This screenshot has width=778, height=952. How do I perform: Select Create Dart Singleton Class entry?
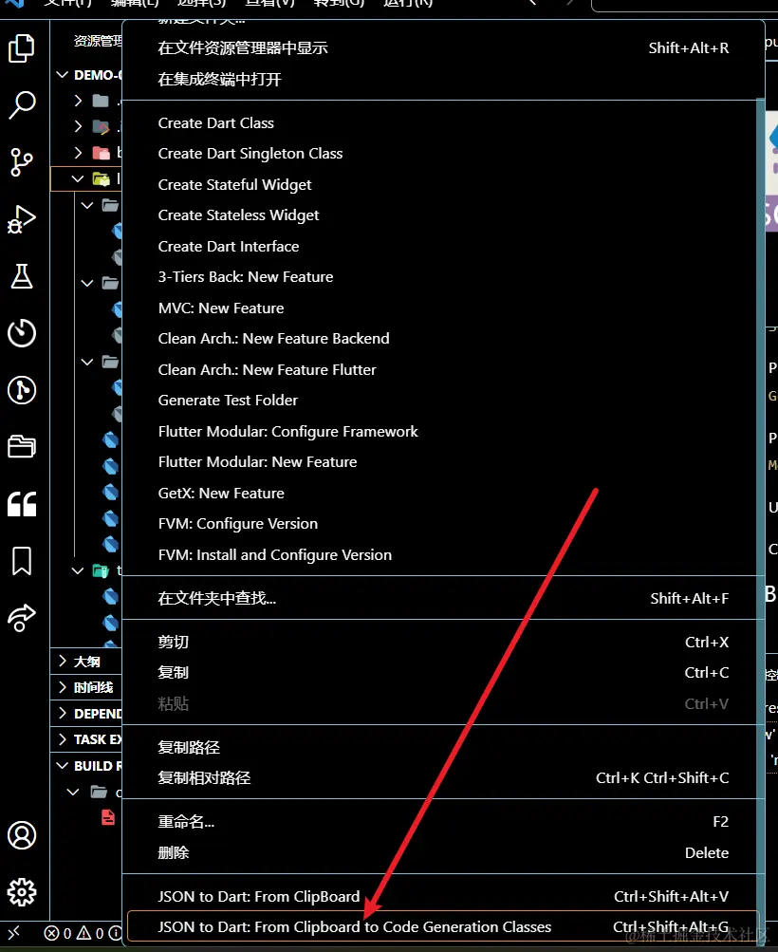coord(443,154)
